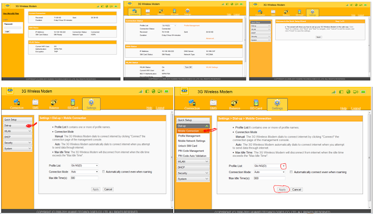The height and width of the screenshot is (214, 373).
Task: Expand WLAN section in collapsed Dial-up screenshot
Action: click(17, 131)
